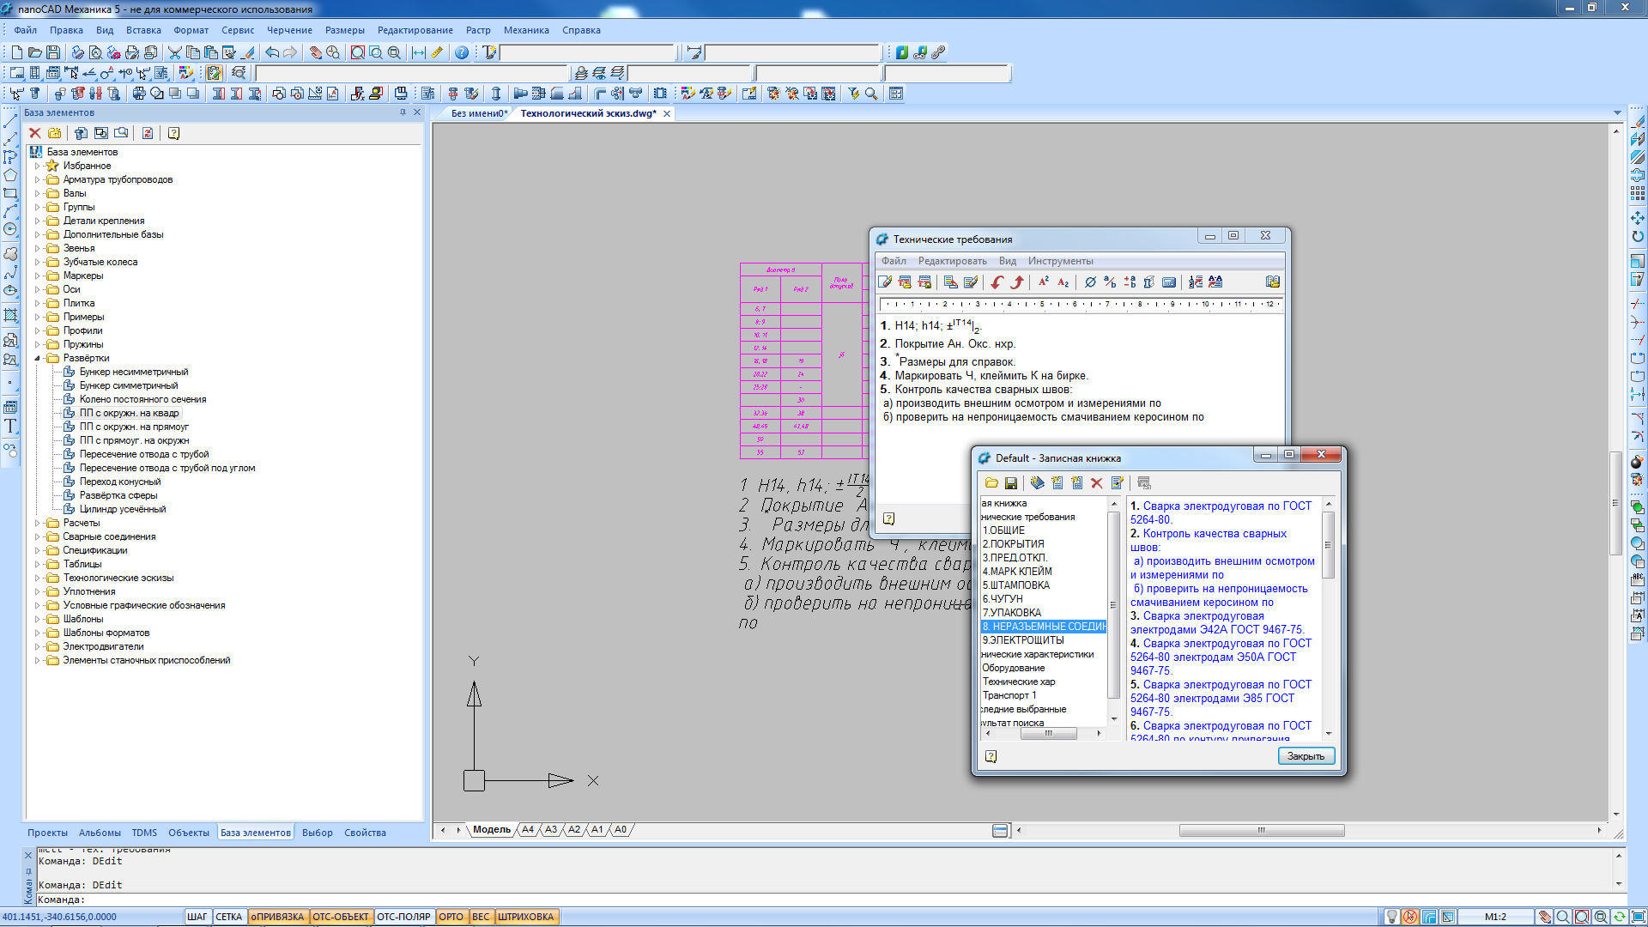Viewport: 1648px width, 927px height.
Task: Click the magnifier find icon in mechanics toolbar
Action: pyautogui.click(x=871, y=94)
